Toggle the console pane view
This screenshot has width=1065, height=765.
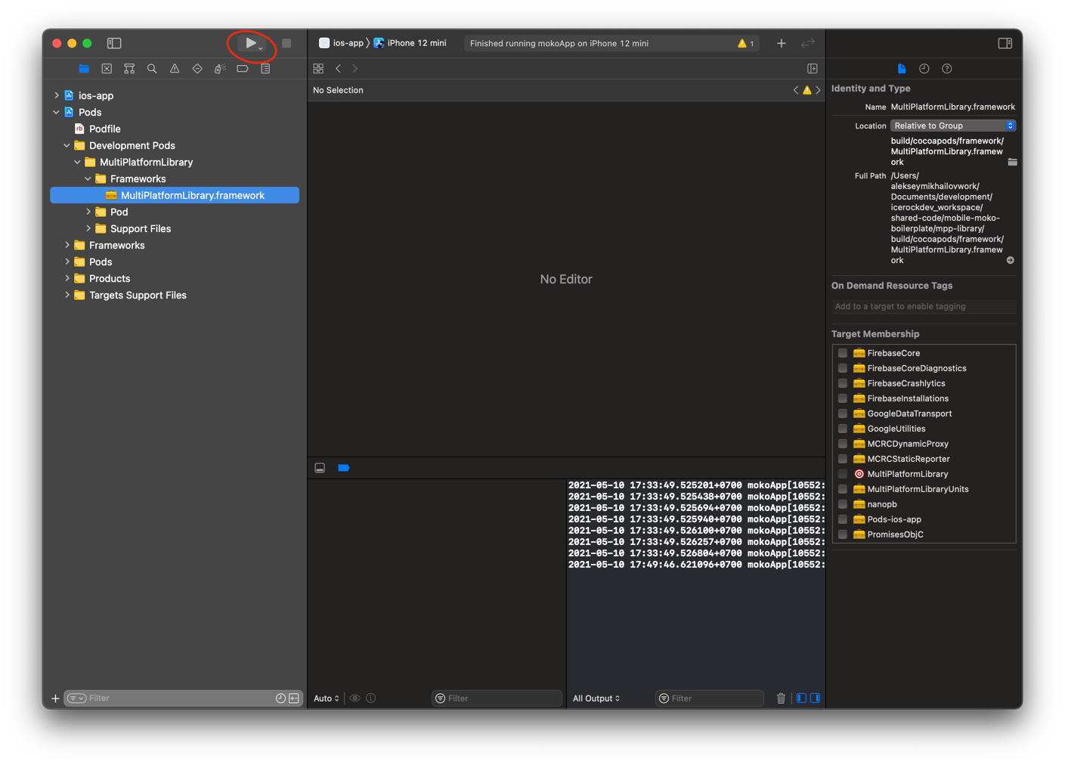tap(816, 698)
